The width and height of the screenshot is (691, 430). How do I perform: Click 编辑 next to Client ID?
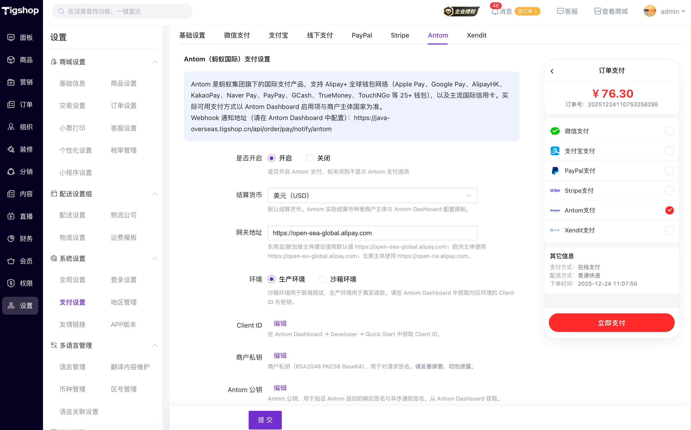[280, 324]
